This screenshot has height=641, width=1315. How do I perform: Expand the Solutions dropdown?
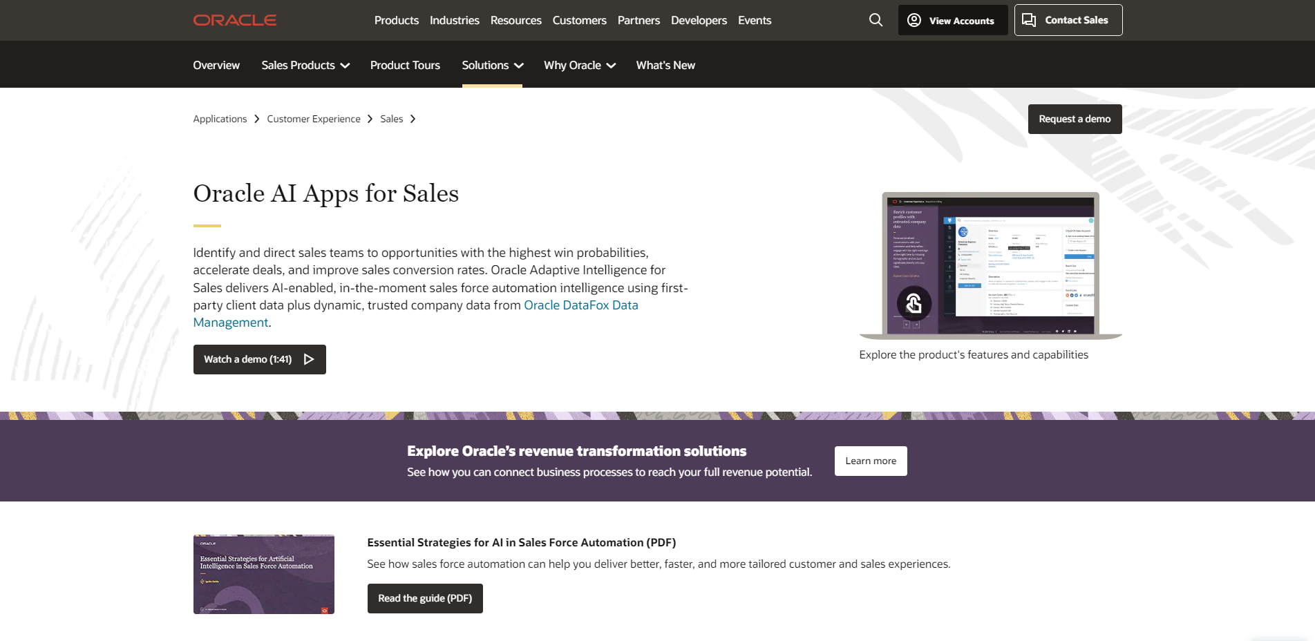493,65
